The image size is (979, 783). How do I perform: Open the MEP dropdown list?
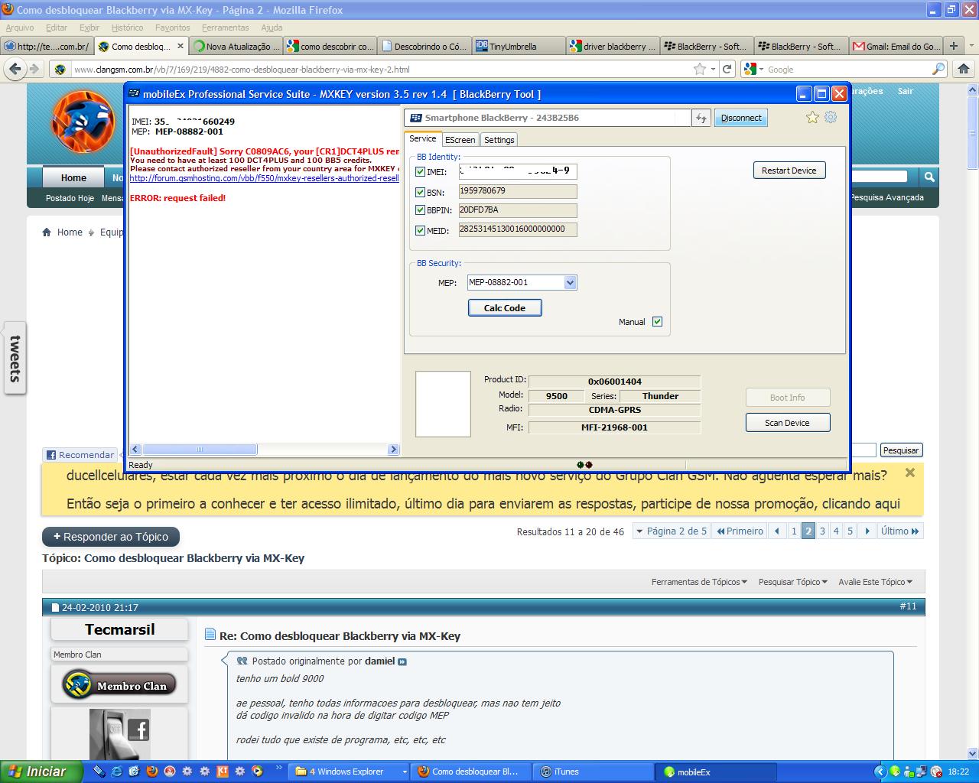(570, 282)
